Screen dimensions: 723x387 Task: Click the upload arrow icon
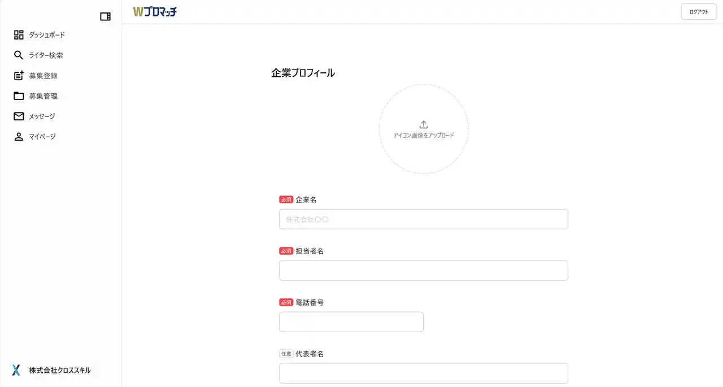point(424,124)
